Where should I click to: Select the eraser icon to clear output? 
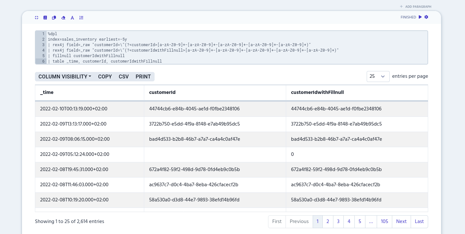click(63, 18)
